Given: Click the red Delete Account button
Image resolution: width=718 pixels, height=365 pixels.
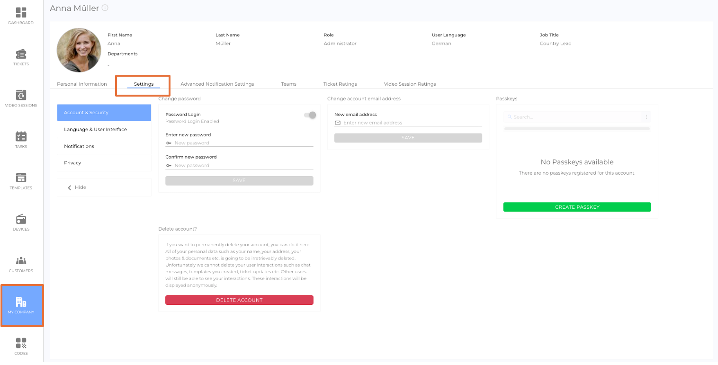Looking at the screenshot, I should 239,300.
